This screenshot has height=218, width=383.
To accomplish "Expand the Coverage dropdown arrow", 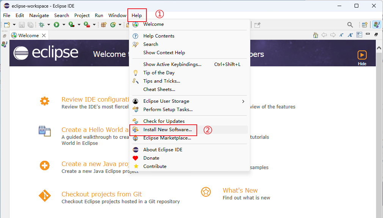I will click(x=79, y=25).
